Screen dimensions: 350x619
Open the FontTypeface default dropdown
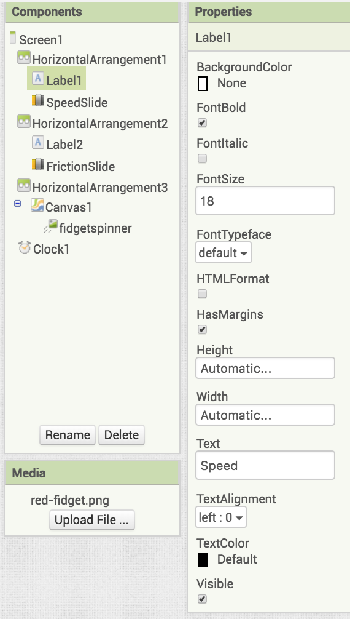(224, 253)
